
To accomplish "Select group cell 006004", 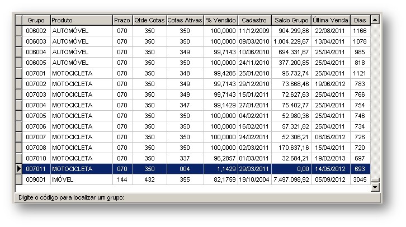I will (36, 52).
